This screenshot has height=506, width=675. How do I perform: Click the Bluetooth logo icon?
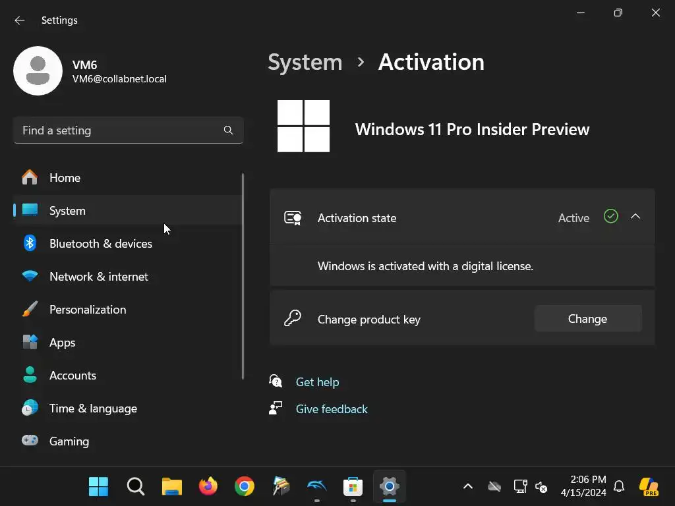coord(30,243)
